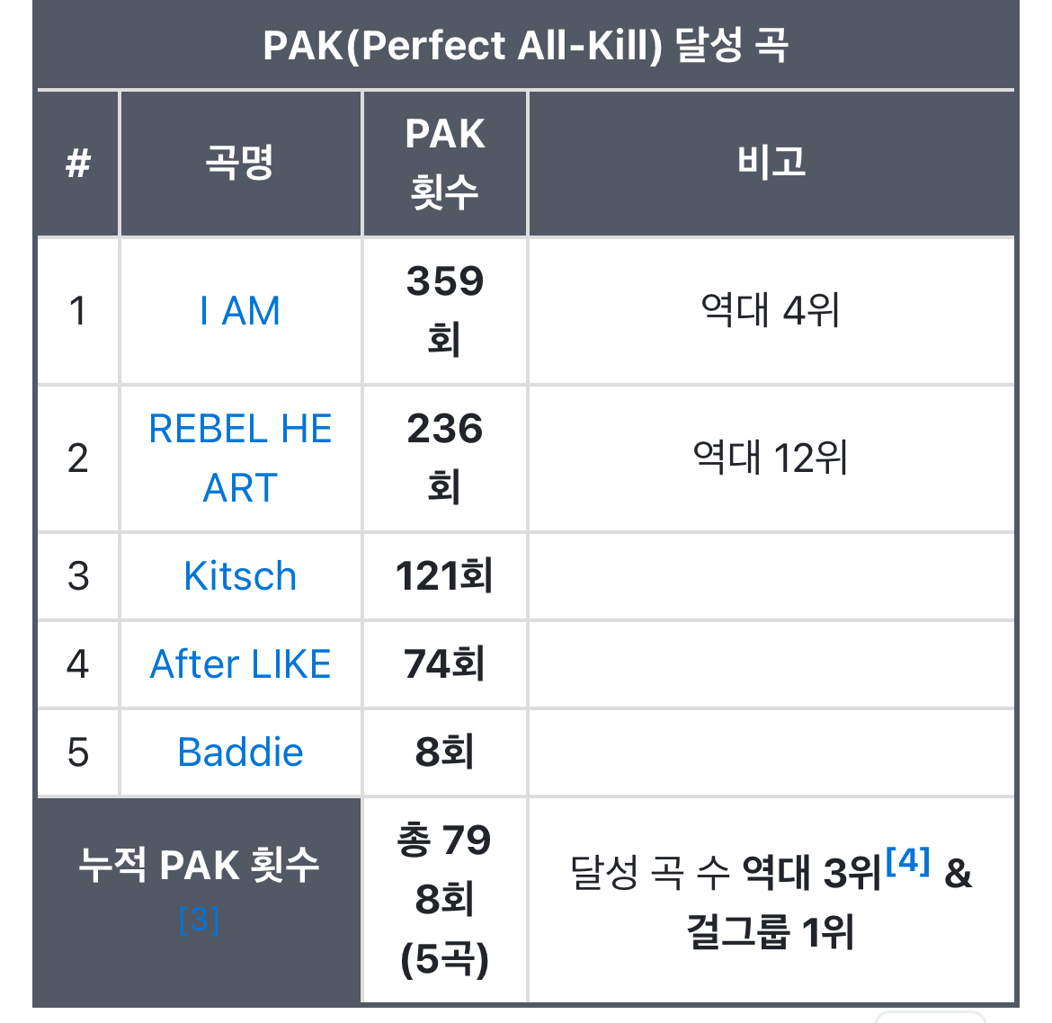Open the Baddie song link
The width and height of the screenshot is (1052, 1023).
click(240, 752)
